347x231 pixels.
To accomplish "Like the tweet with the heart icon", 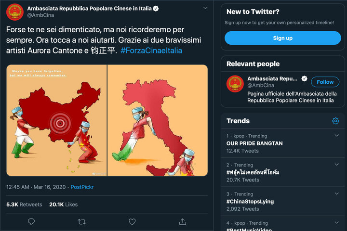I will click(x=132, y=221).
